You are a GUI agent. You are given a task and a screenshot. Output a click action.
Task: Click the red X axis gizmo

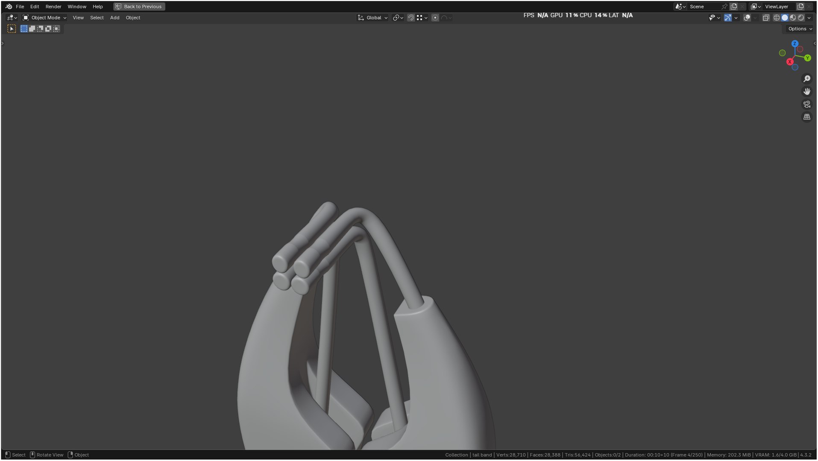[790, 62]
